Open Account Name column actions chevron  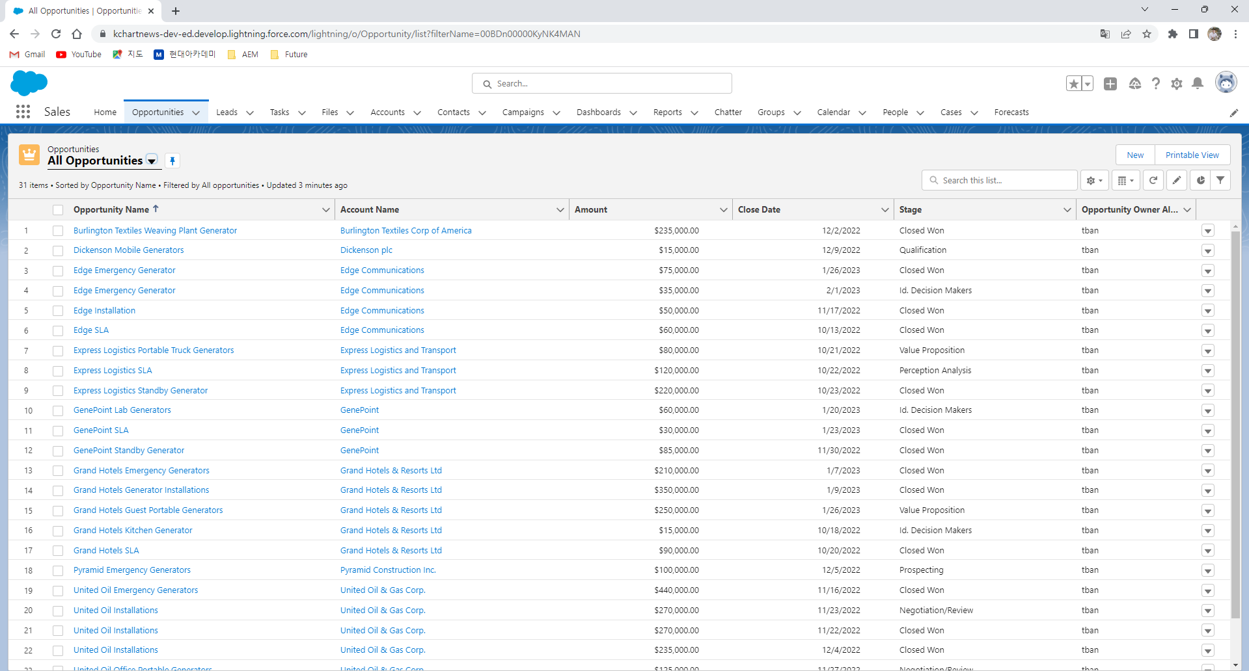[560, 209]
